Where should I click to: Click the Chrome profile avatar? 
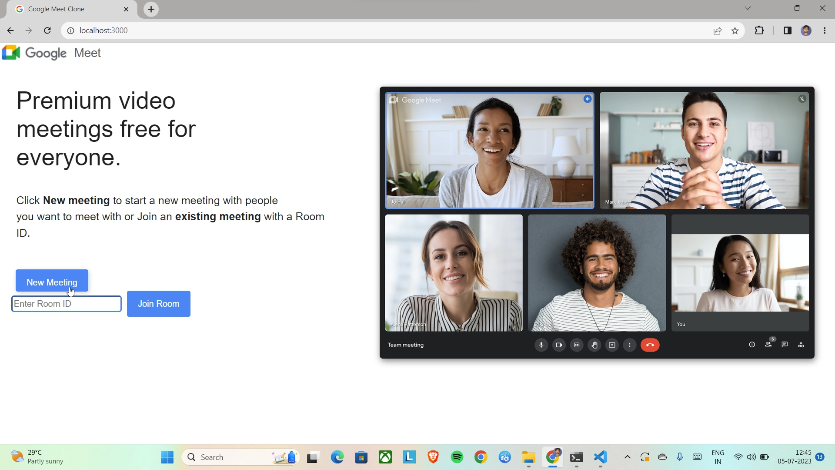806,30
